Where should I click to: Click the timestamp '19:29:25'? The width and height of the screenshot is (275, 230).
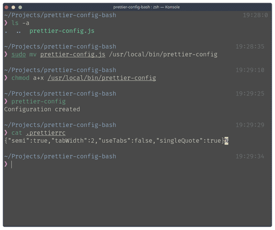click(250, 94)
